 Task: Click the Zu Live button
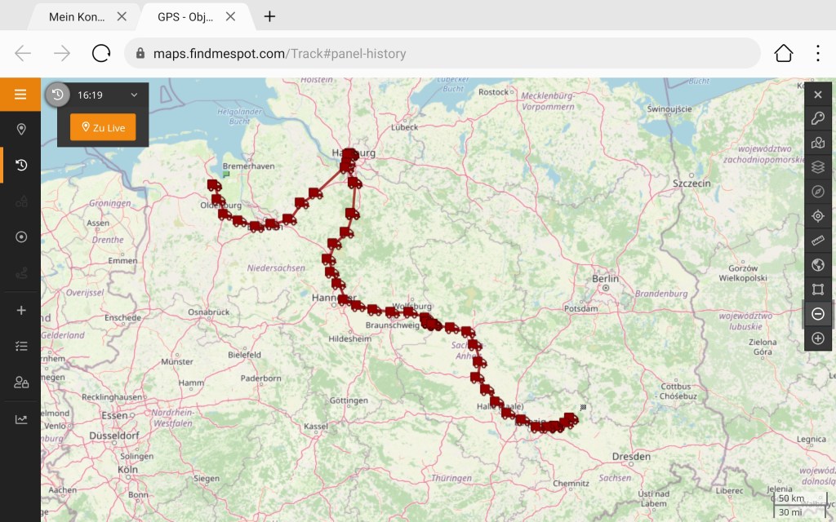103,128
